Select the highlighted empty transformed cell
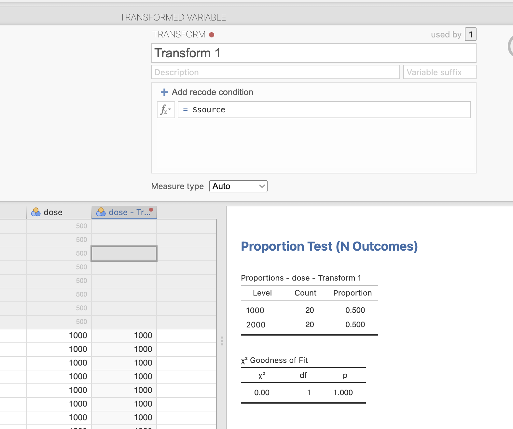513x429 pixels. point(124,254)
